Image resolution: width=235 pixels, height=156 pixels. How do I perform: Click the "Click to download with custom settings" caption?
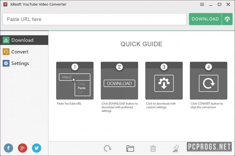tap(161, 105)
